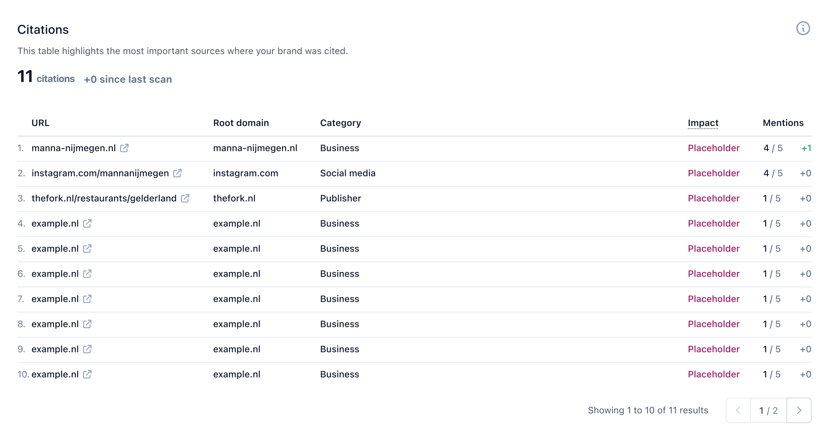Image resolution: width=827 pixels, height=438 pixels.
Task: Open example.nl URL in row 5
Action: click(55, 249)
